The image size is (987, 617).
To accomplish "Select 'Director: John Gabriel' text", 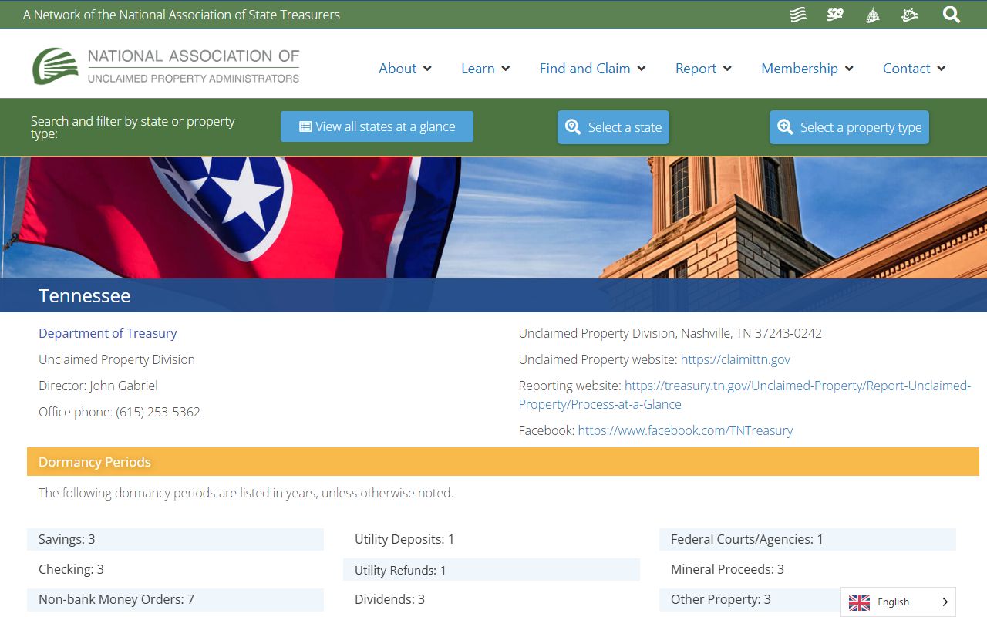I will pyautogui.click(x=98, y=386).
